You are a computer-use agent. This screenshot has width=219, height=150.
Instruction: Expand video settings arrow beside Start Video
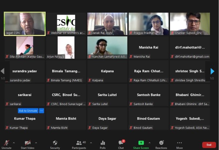point(36,143)
